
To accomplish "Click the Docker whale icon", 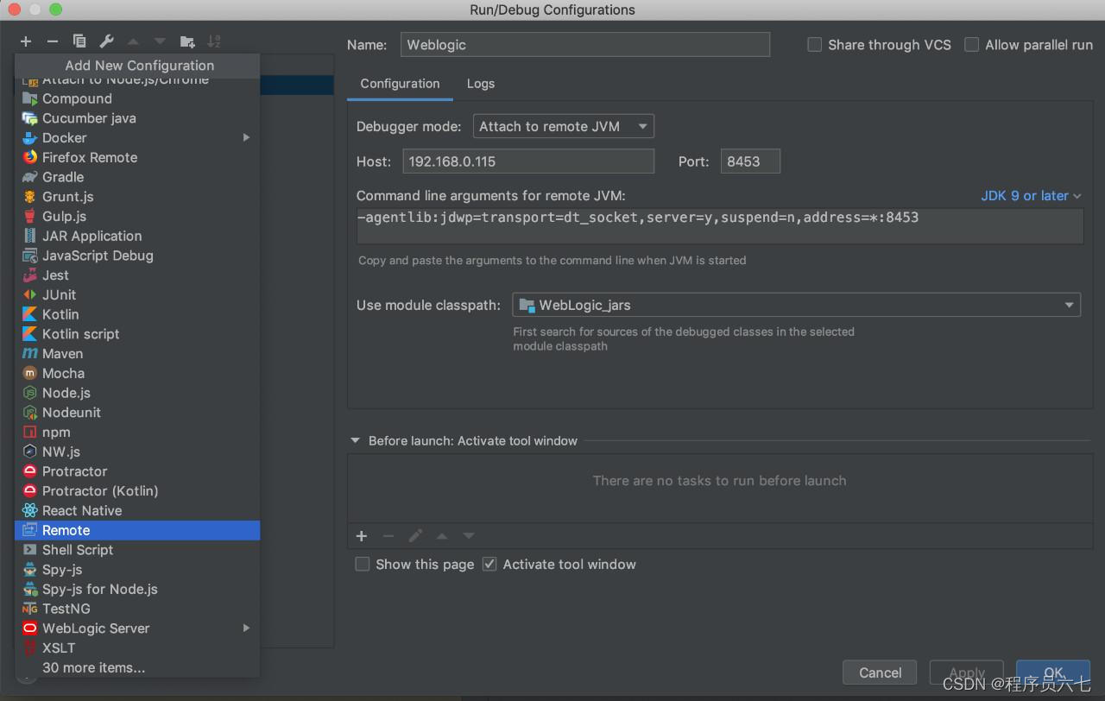I will [x=30, y=138].
